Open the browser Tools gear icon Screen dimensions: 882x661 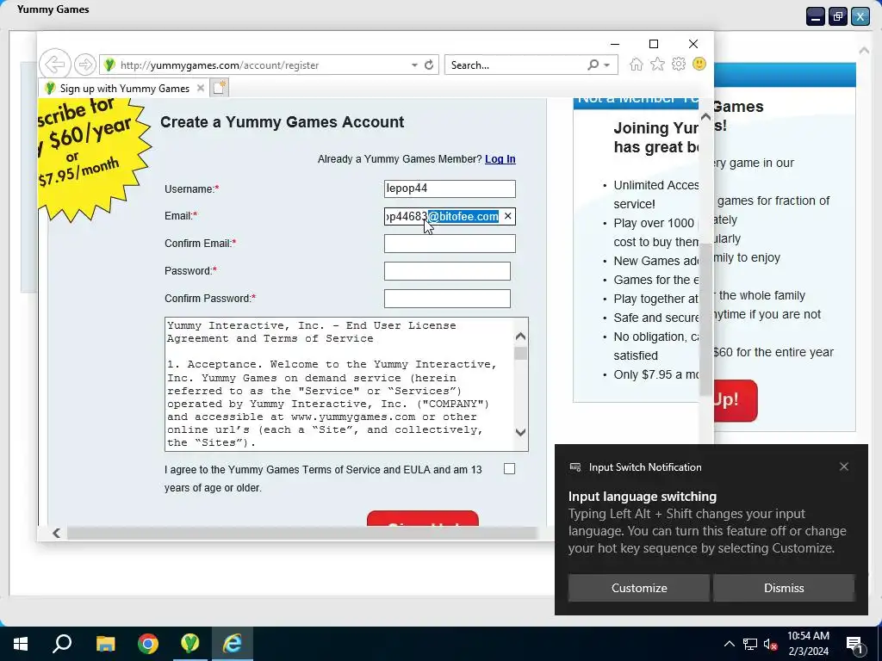(x=679, y=64)
